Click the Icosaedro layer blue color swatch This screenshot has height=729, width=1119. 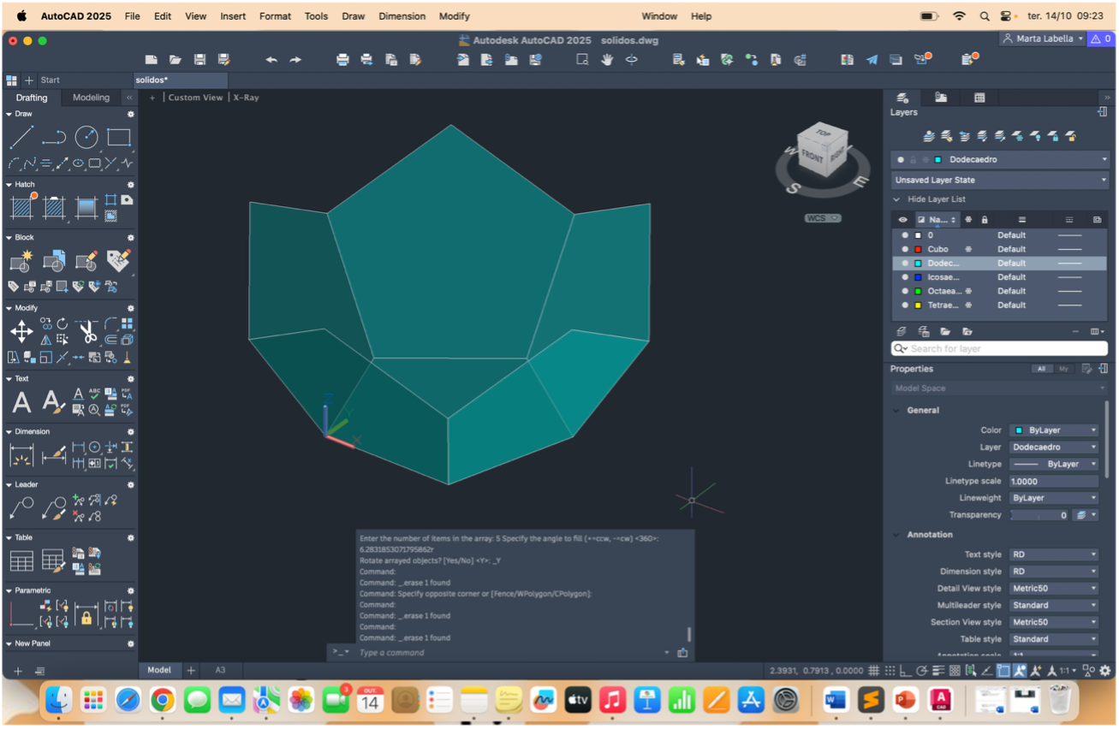coord(918,277)
